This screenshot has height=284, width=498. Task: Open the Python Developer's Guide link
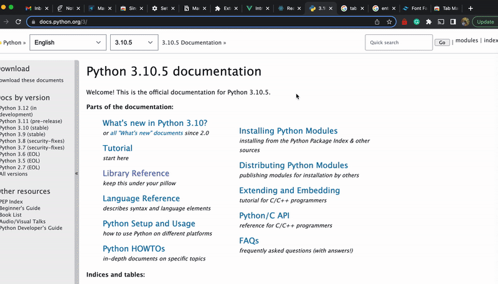point(31,228)
